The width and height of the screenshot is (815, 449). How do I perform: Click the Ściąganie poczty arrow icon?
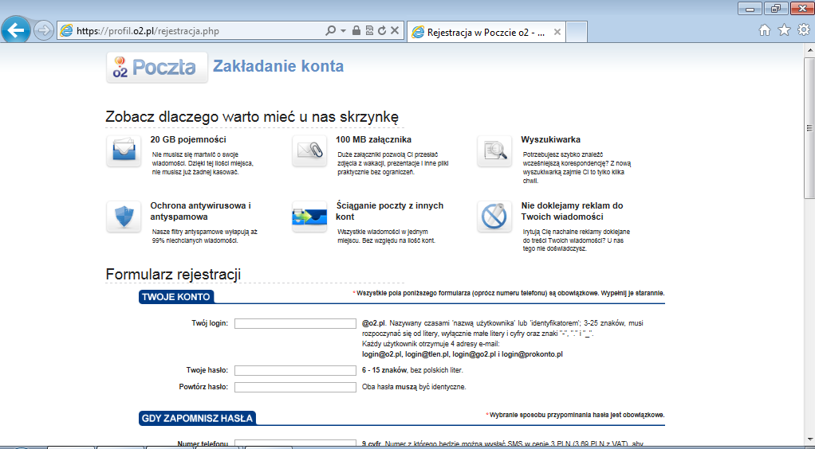pos(309,217)
